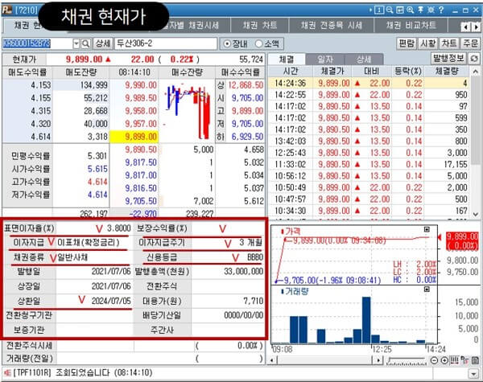Maximize the 거래량 chart pane icon
Viewport: 483px width, 382px height.
click(427, 290)
